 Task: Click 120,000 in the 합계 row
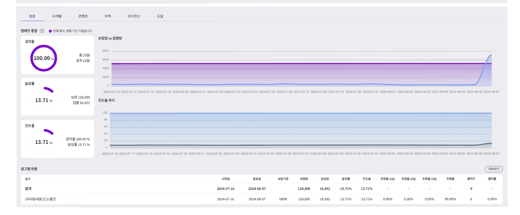coord(304,188)
